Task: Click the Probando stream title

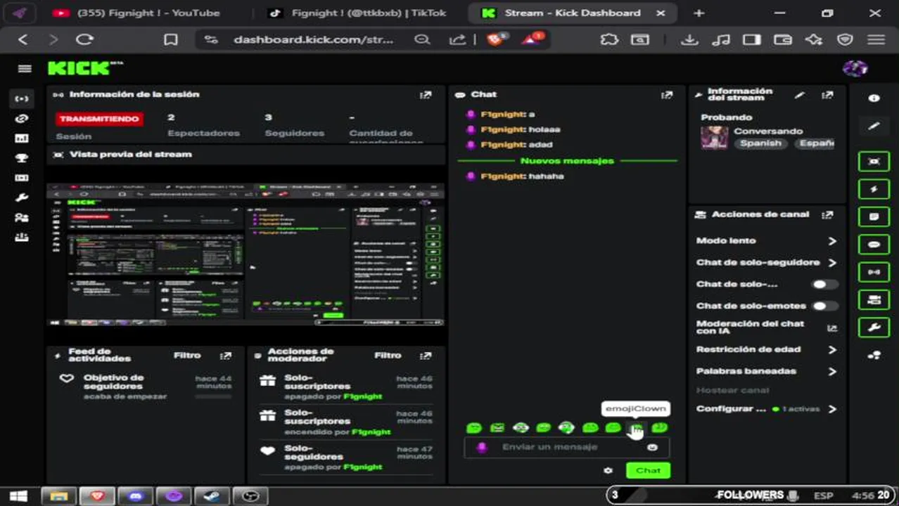Action: tap(727, 117)
